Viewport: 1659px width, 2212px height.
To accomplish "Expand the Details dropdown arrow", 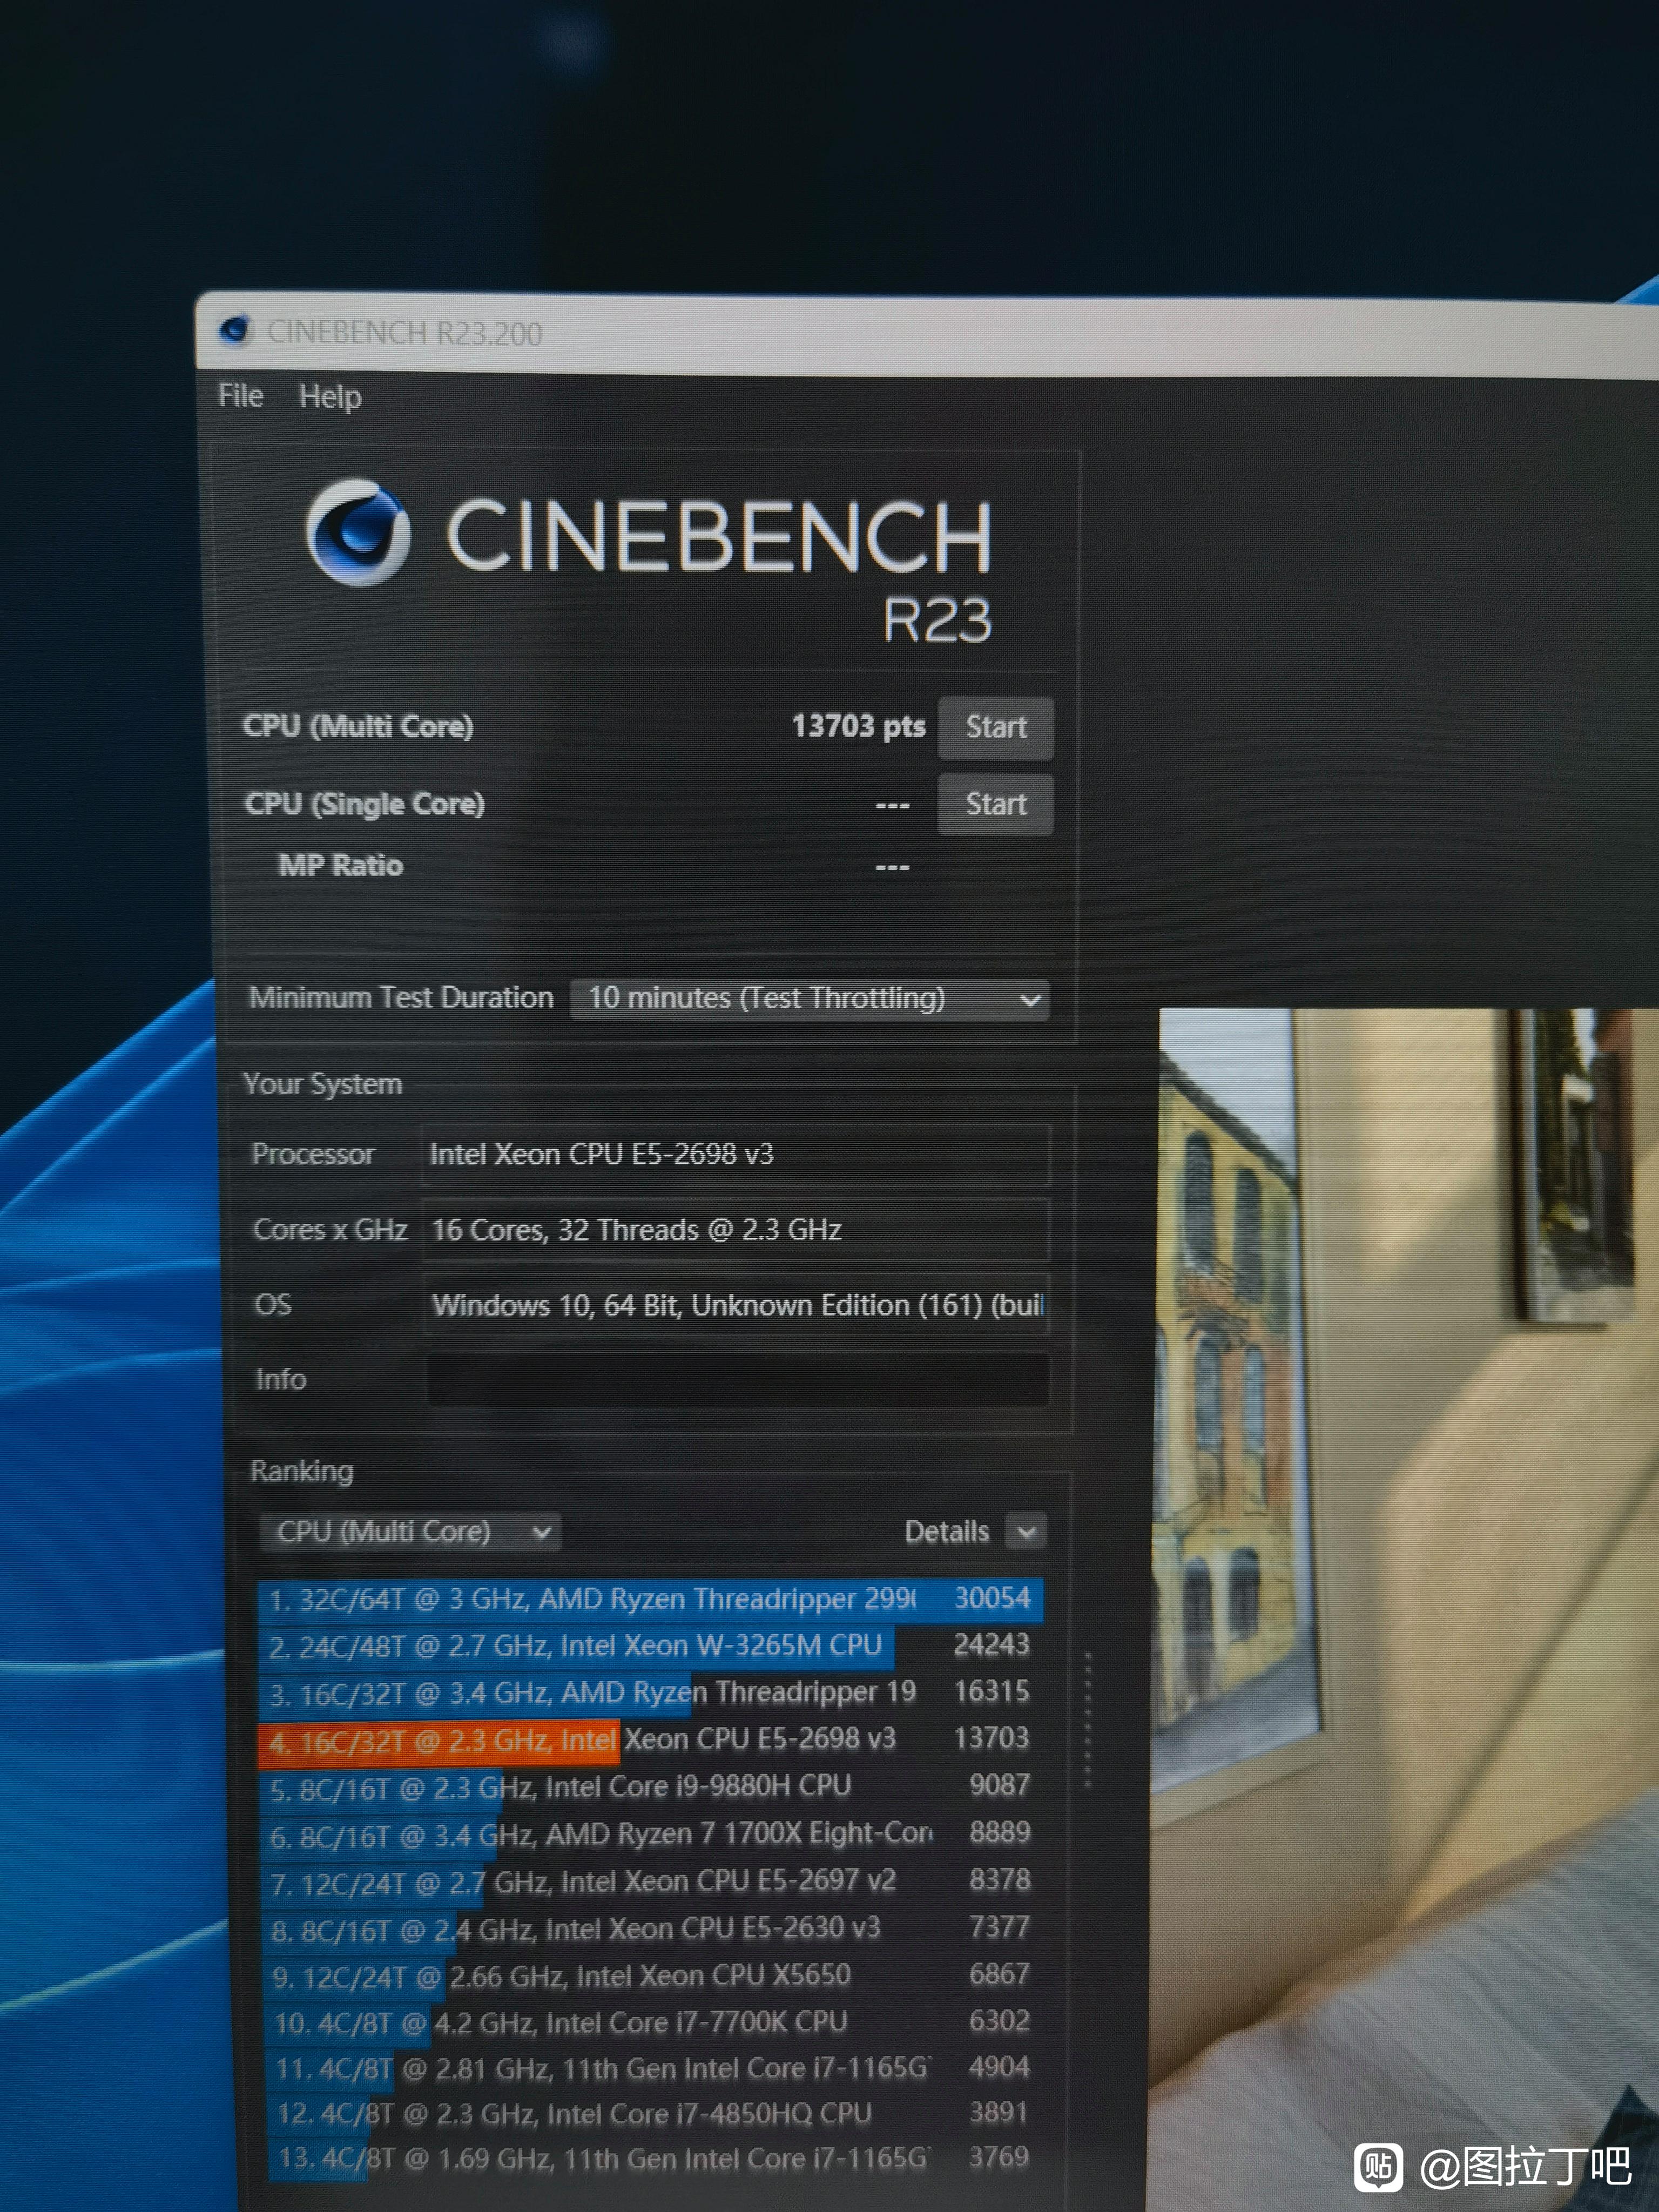I will [1026, 1532].
